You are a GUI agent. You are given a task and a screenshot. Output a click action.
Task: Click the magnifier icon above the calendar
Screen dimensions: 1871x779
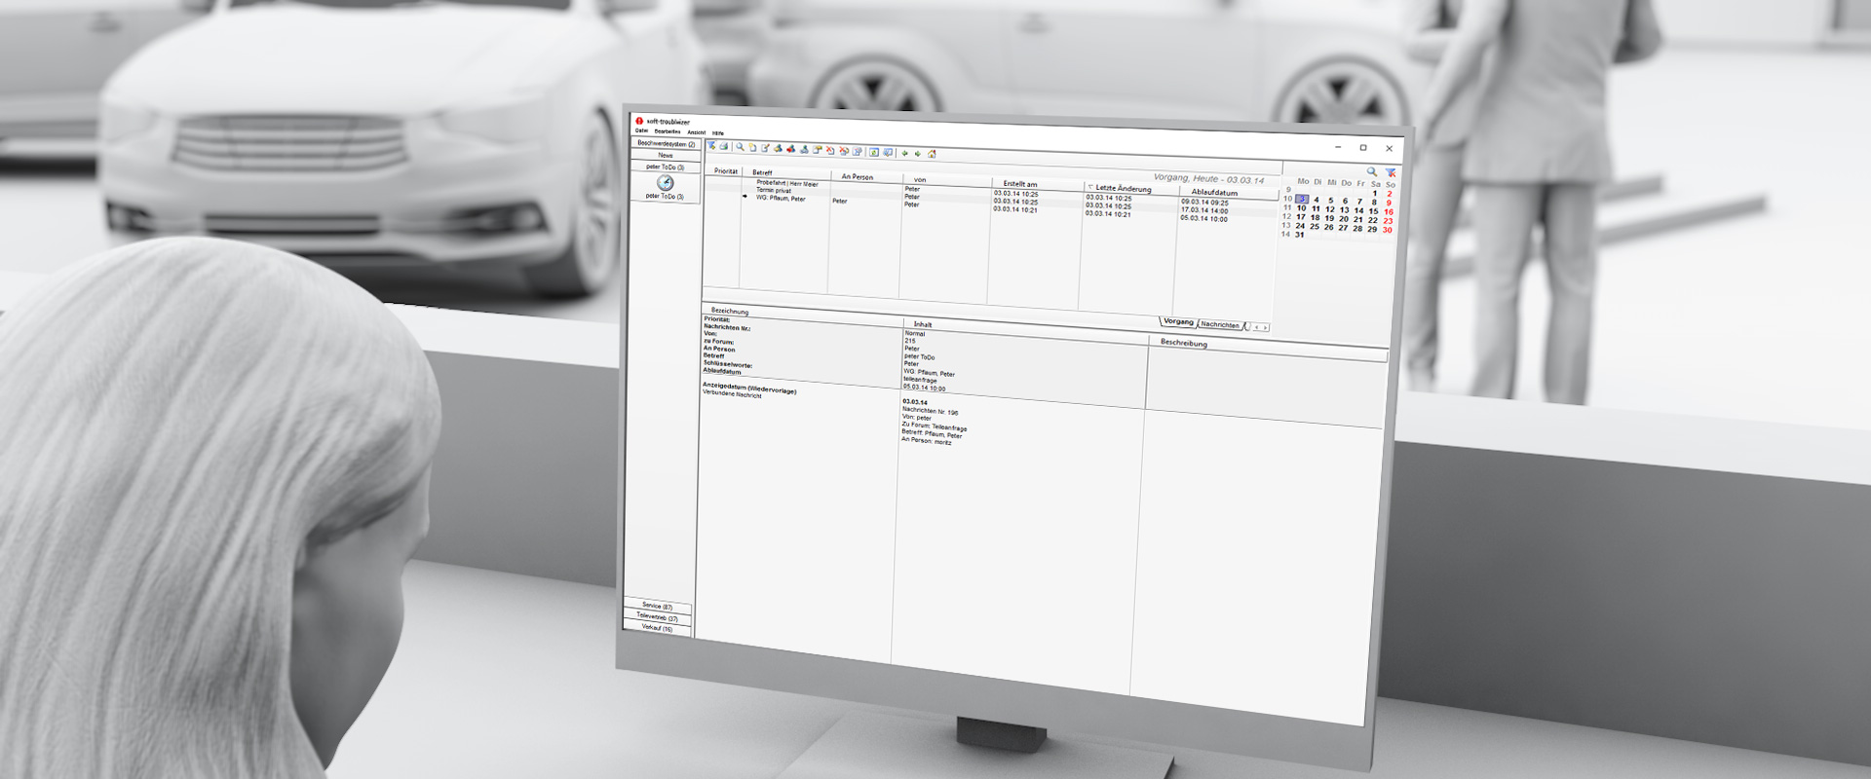(x=1372, y=172)
